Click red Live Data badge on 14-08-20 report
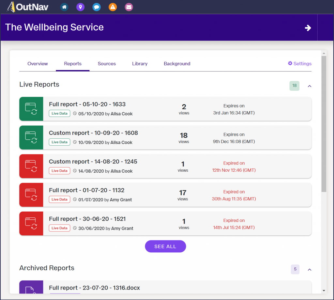 click(x=59, y=171)
